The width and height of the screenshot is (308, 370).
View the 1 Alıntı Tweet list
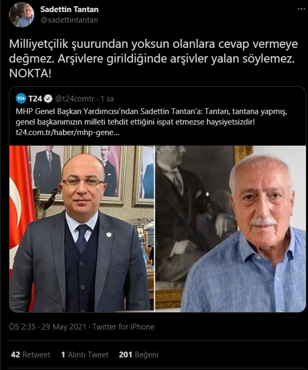point(85,355)
